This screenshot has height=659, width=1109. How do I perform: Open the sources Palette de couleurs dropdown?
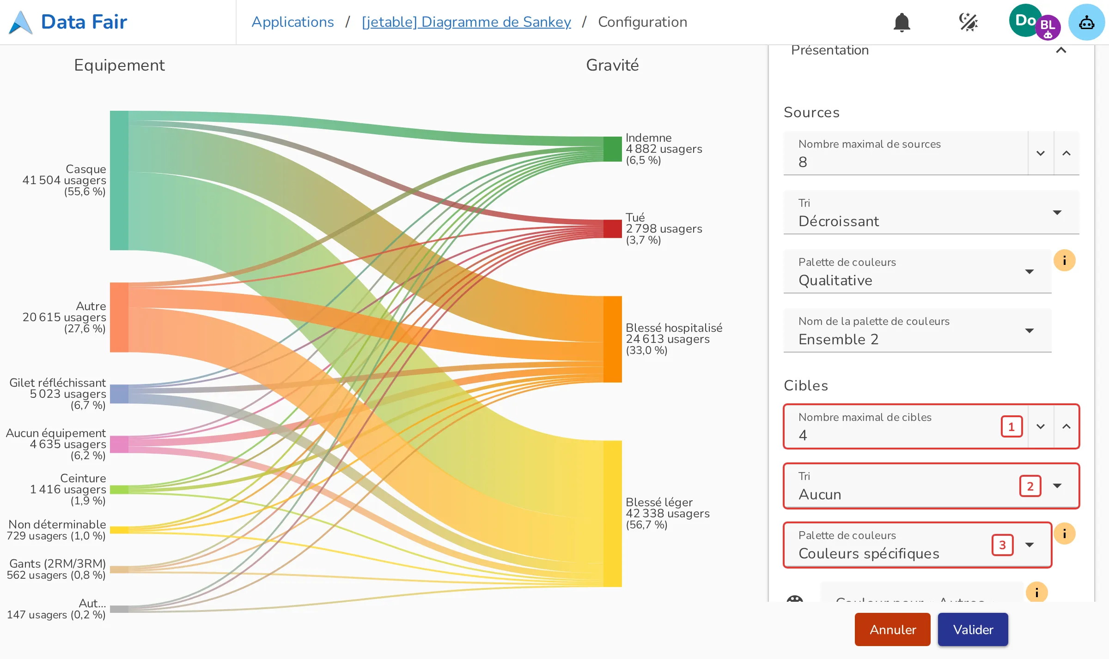tap(917, 271)
